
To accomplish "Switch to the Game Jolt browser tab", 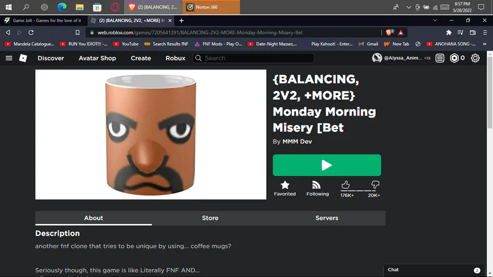I will click(x=44, y=20).
